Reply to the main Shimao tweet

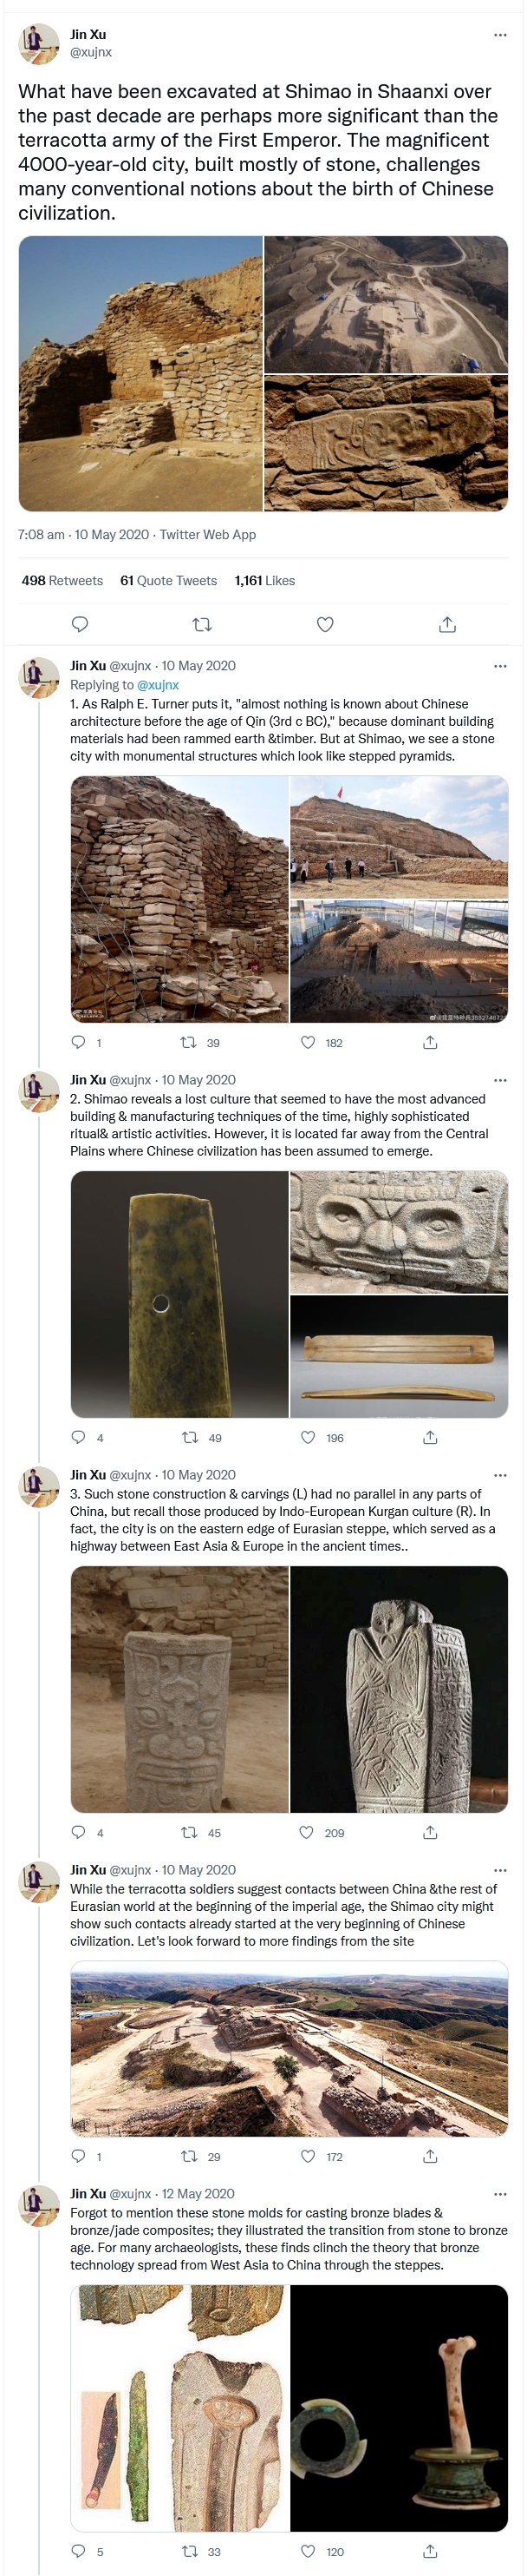81,624
